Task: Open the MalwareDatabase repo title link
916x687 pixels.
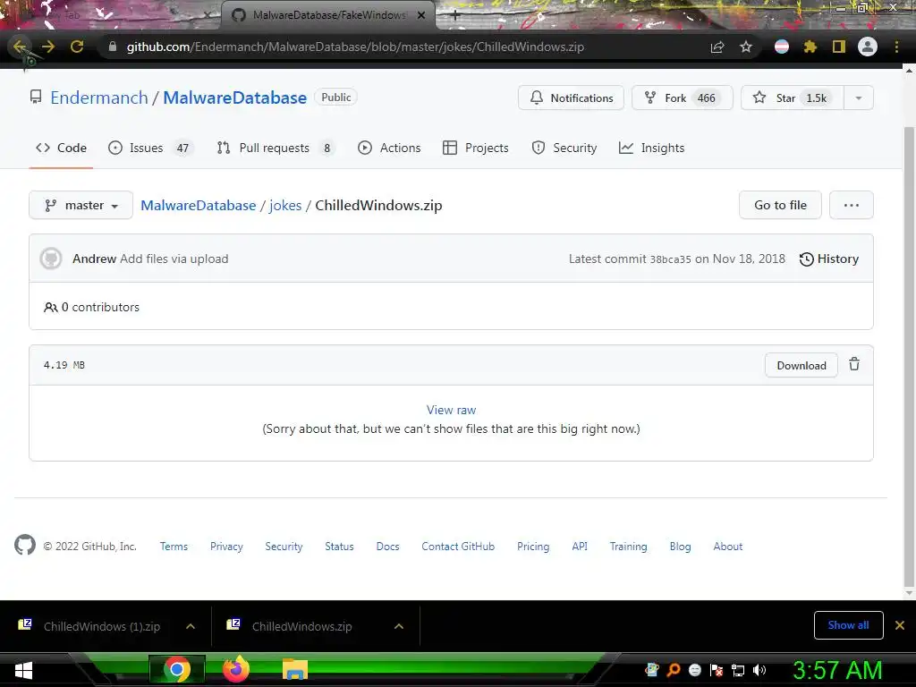Action: click(235, 98)
